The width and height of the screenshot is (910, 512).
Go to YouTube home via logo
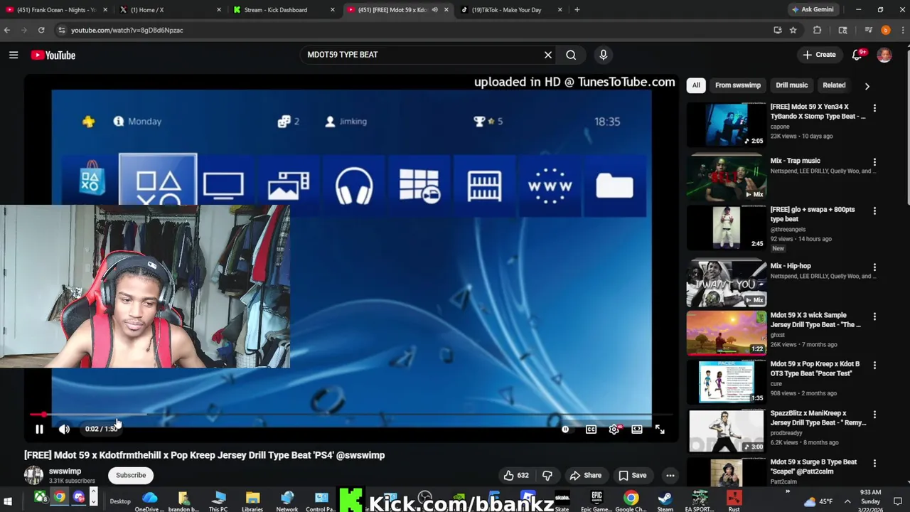pos(53,55)
